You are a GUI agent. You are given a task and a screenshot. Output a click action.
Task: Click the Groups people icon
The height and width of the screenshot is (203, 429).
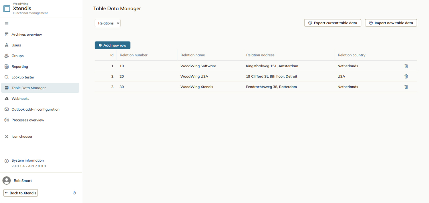7,56
